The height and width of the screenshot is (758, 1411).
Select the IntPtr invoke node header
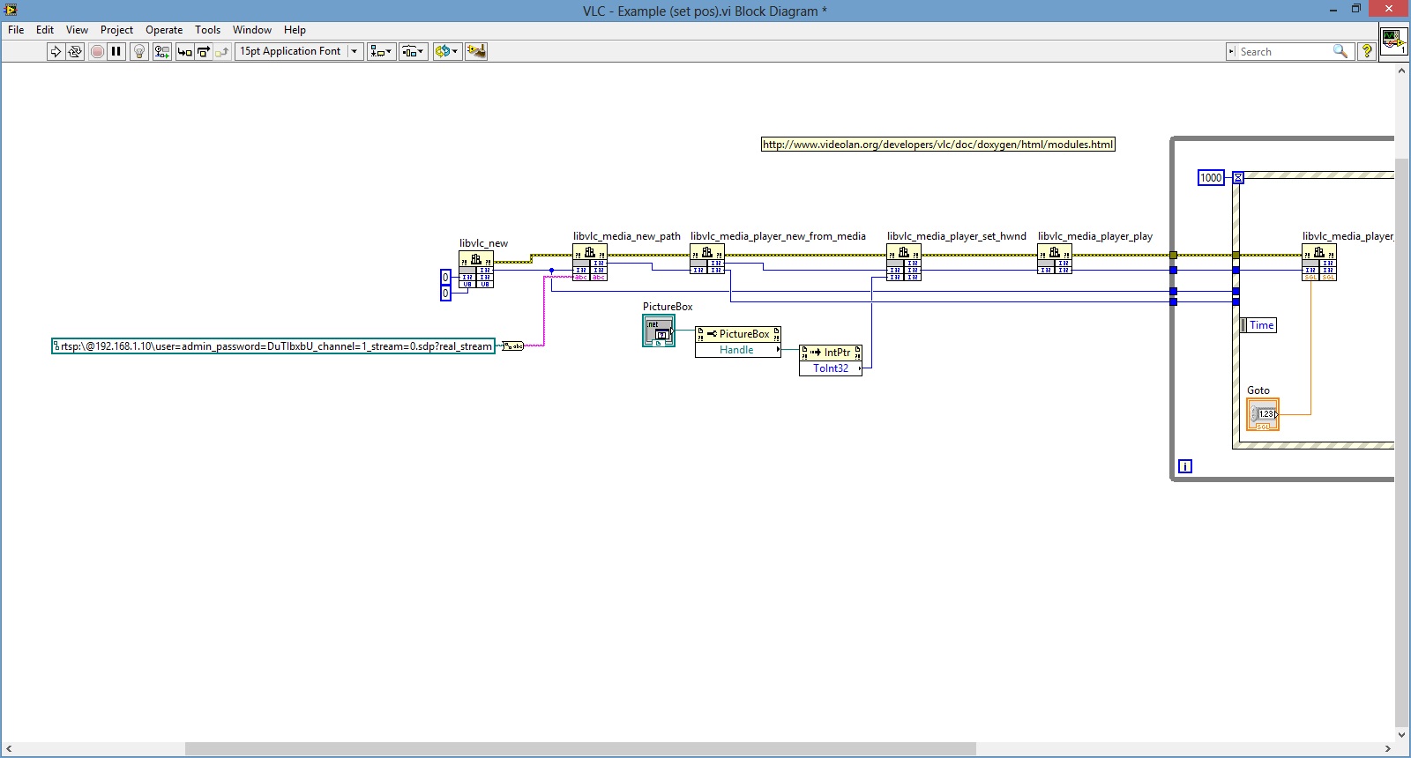pos(831,353)
